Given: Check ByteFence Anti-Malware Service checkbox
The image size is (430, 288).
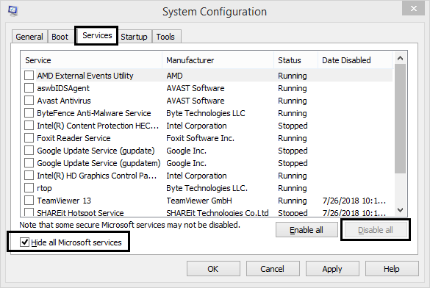Looking at the screenshot, I should [x=29, y=113].
